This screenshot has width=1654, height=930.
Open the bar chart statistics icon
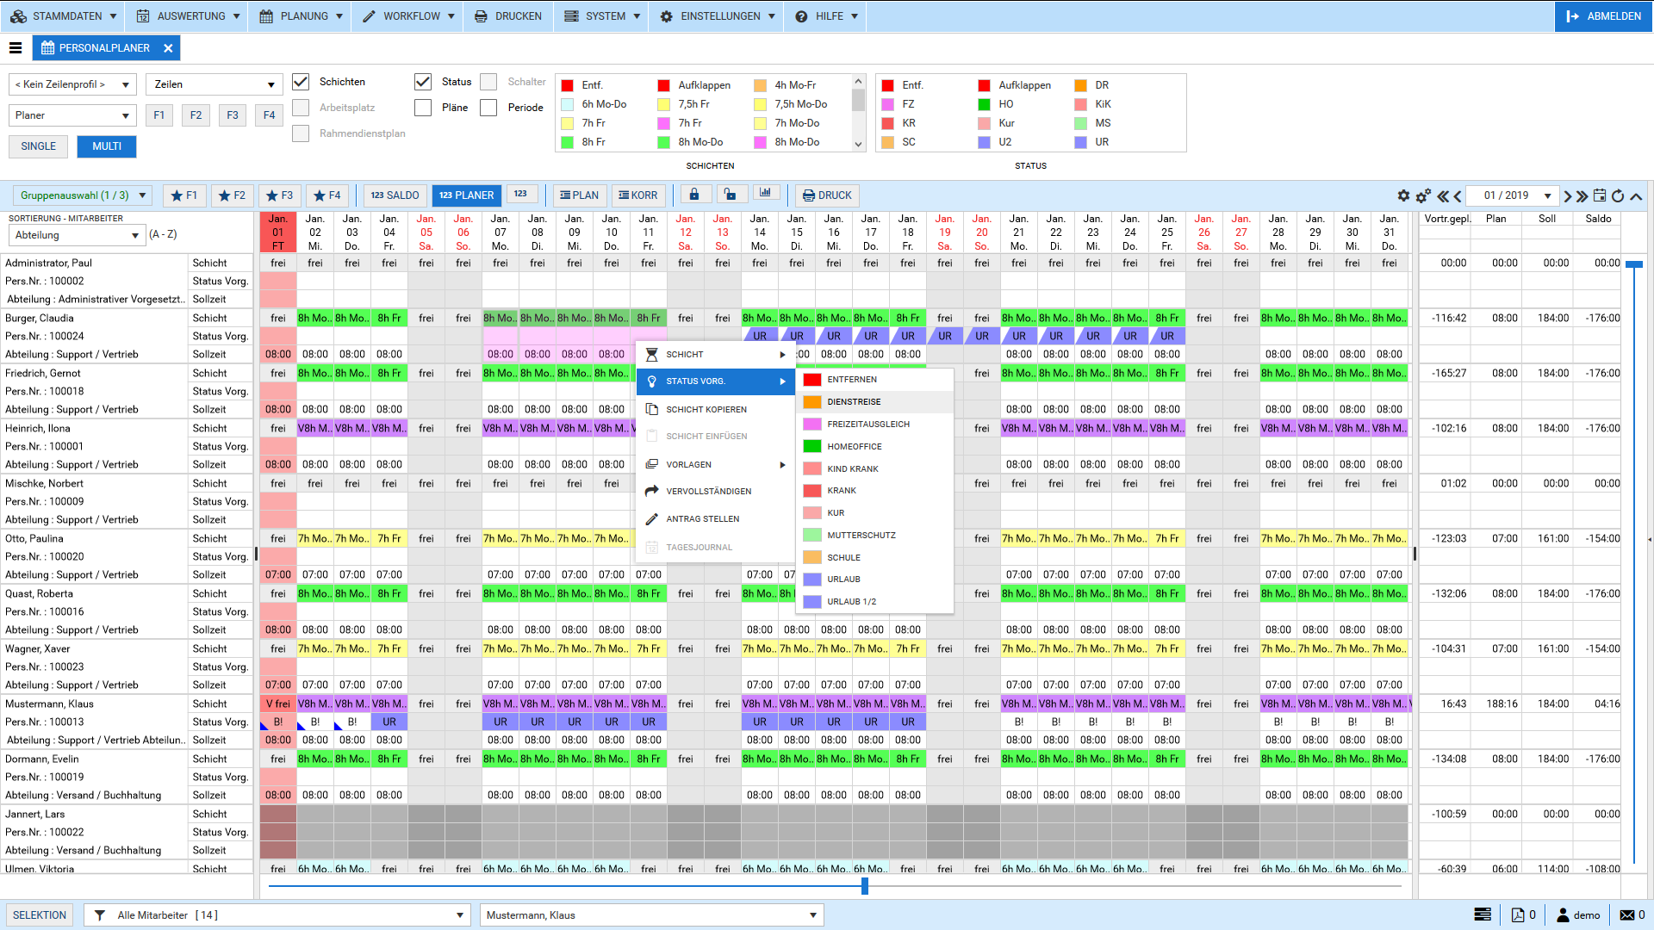[x=766, y=194]
